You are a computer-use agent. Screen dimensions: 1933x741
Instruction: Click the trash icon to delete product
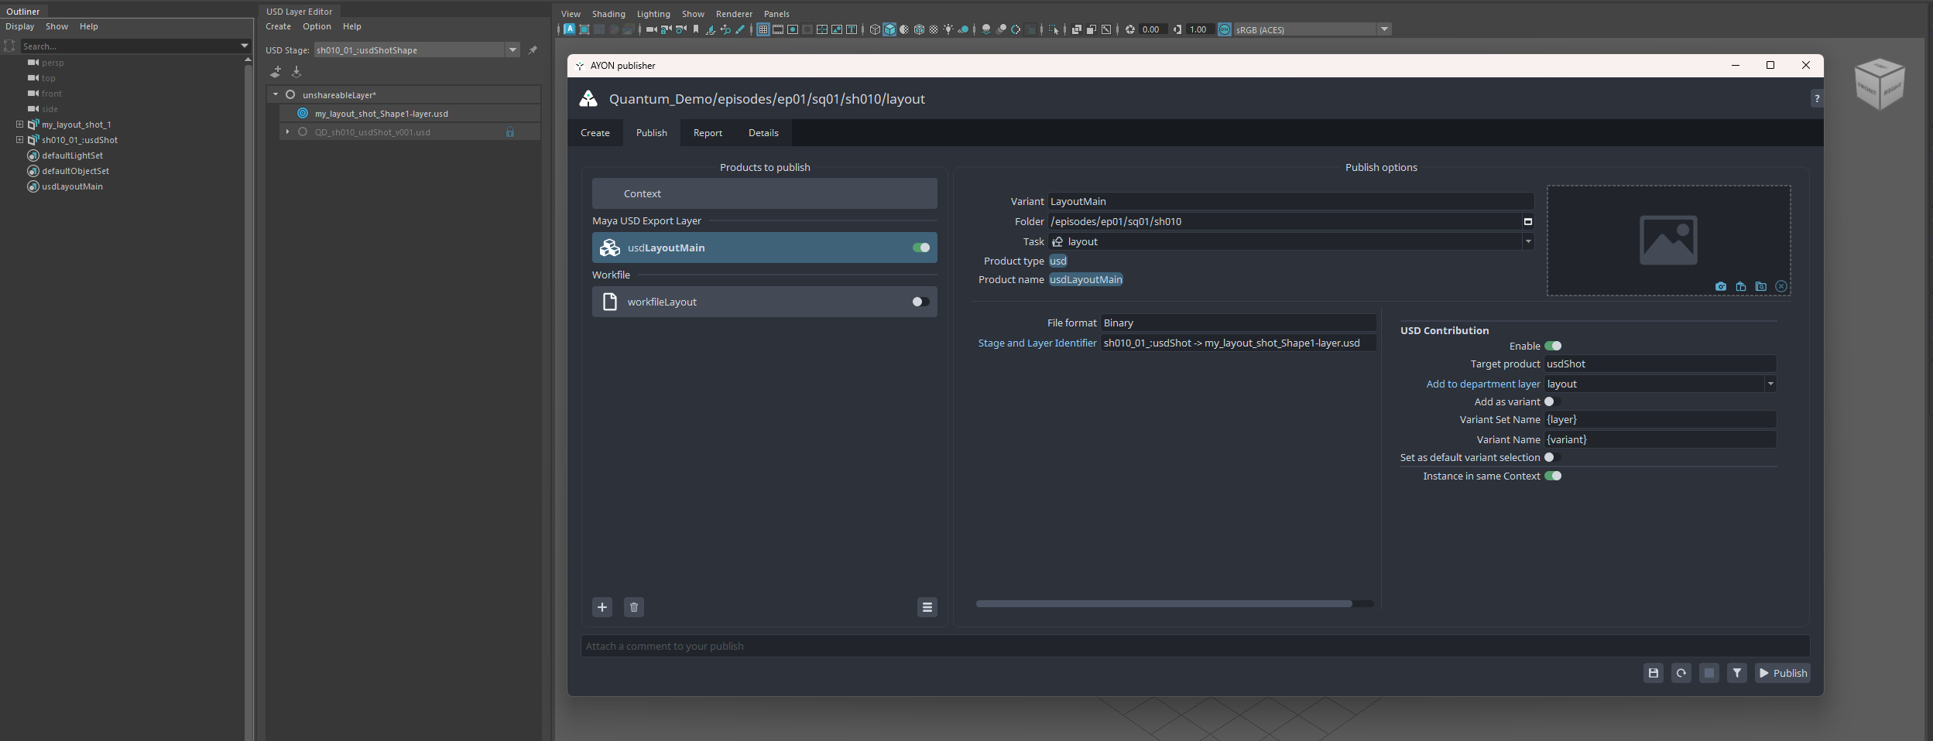tap(633, 607)
